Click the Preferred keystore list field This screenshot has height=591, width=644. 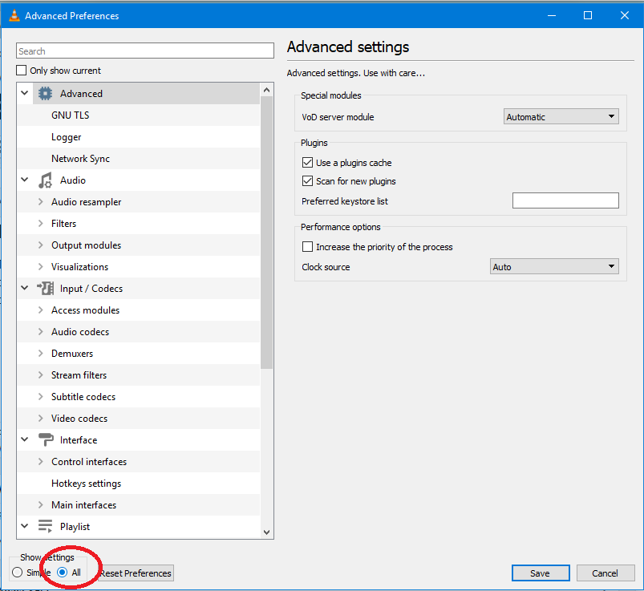[565, 200]
